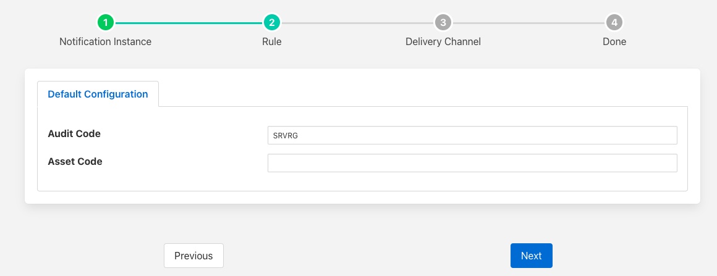
Task: Click the Audit Code label text
Action: [x=74, y=133]
